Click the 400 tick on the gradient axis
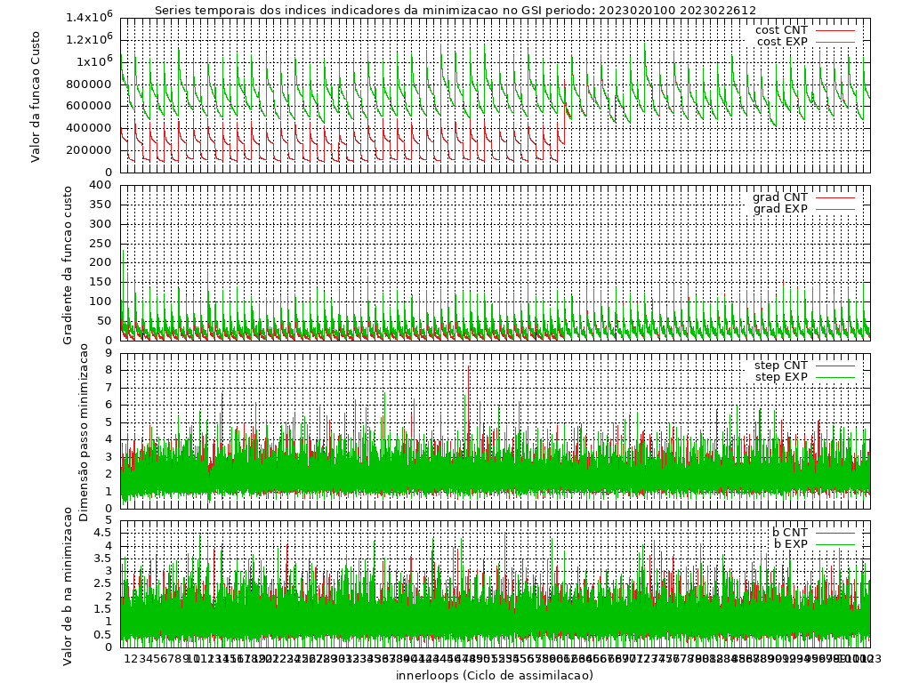This screenshot has height=683, width=911. coord(101,185)
